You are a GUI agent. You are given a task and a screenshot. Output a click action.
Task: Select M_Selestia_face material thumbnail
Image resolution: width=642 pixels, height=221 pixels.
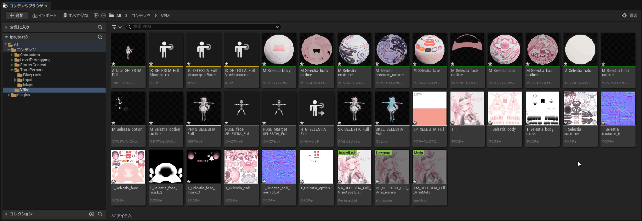pos(429,50)
